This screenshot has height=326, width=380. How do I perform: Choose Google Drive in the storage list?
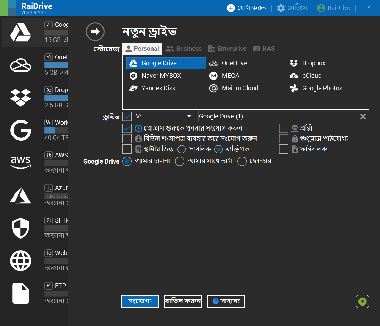coord(166,63)
